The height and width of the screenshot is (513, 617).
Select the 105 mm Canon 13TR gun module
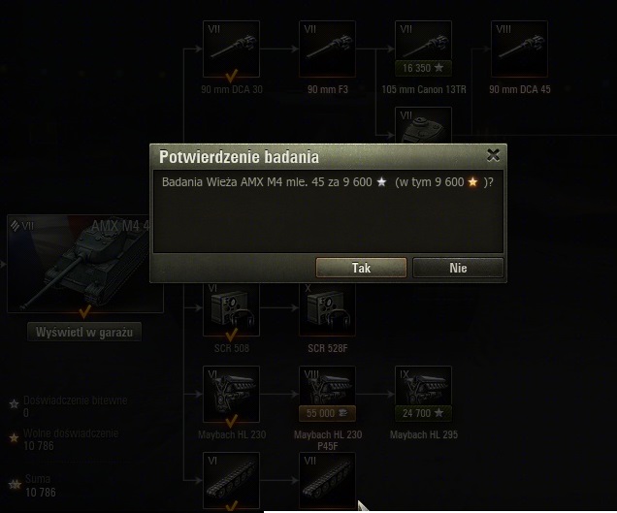pos(423,49)
